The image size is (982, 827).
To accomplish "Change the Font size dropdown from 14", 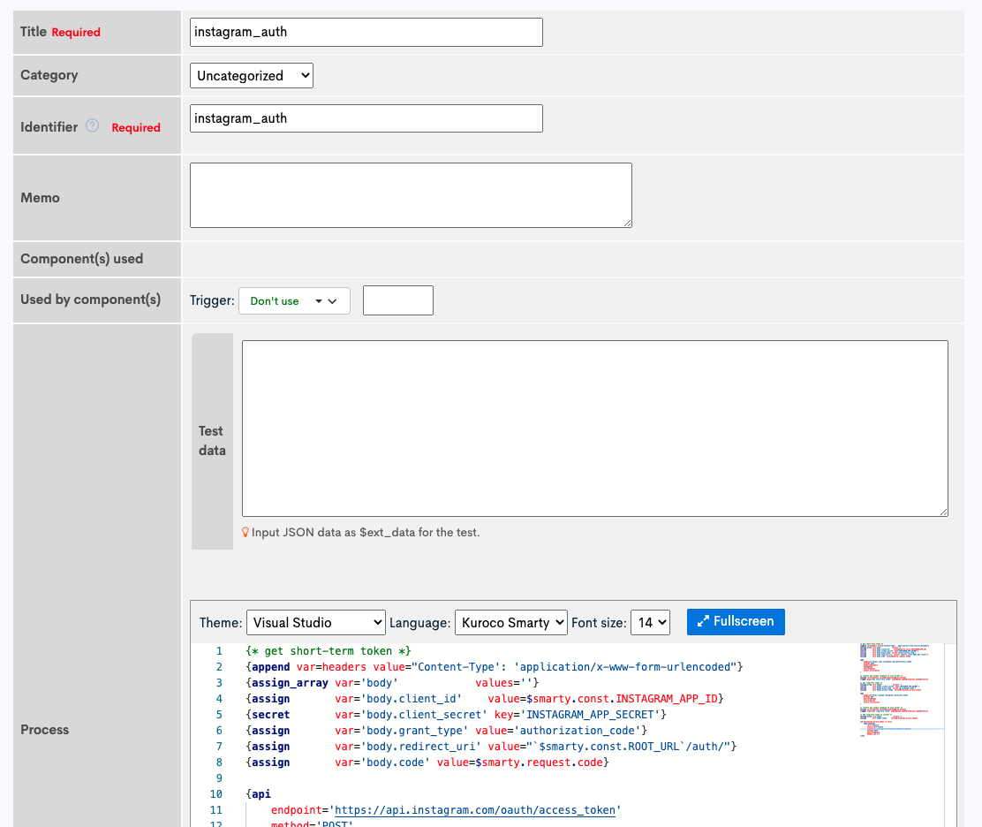I will click(x=650, y=622).
